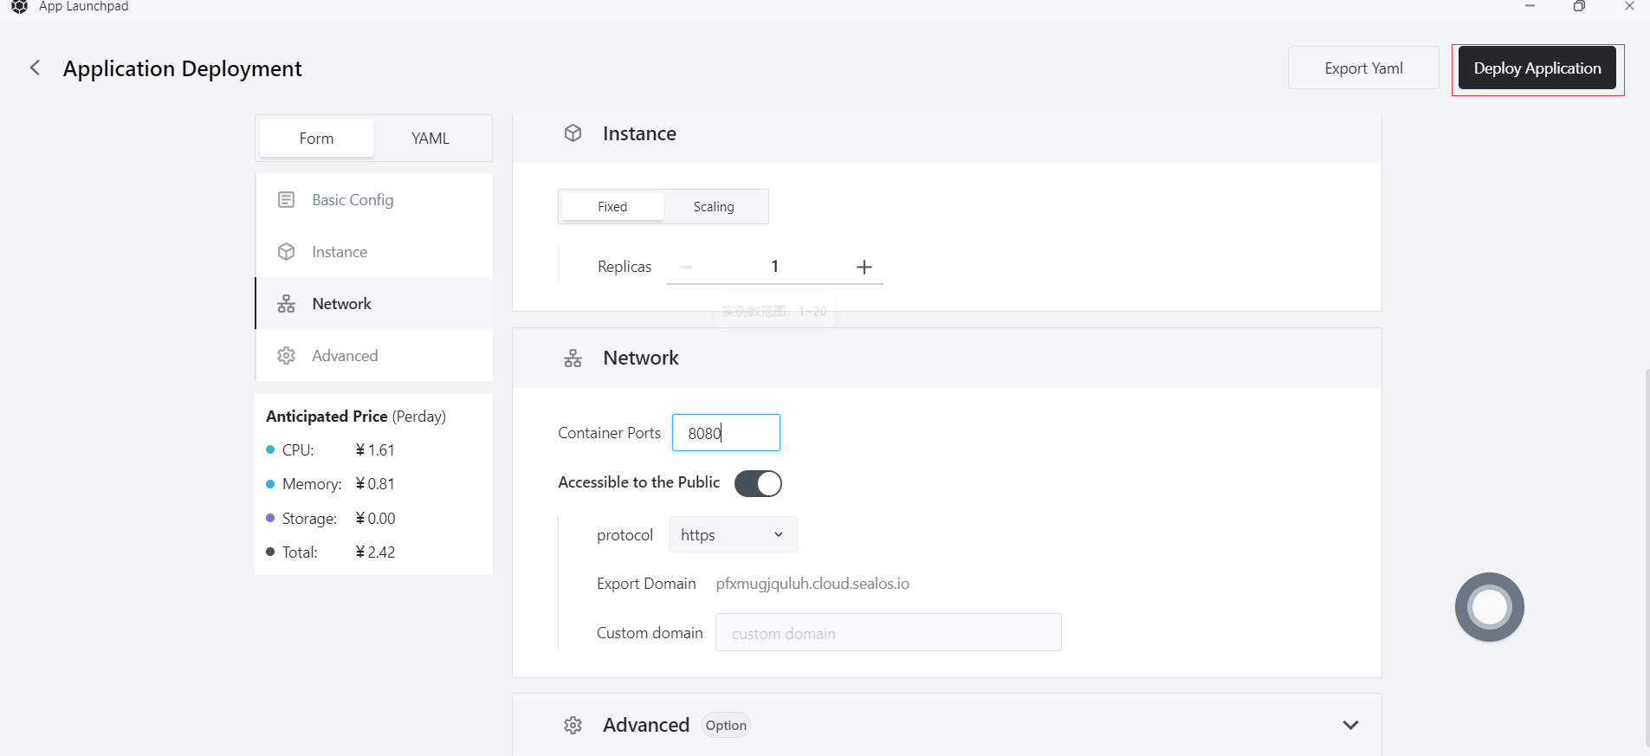This screenshot has height=756, width=1650.
Task: Select the Form tab
Action: click(316, 139)
